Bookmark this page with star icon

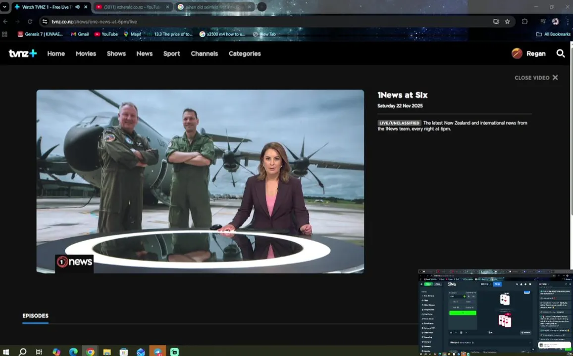pyautogui.click(x=507, y=22)
